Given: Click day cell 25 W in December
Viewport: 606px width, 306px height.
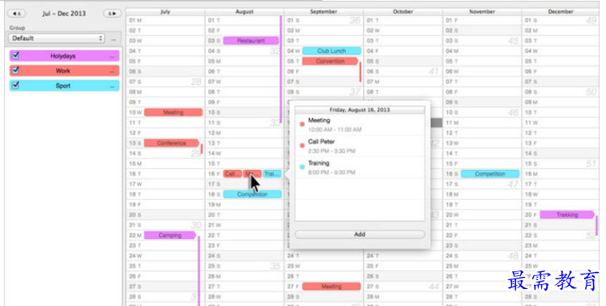Looking at the screenshot, I should pyautogui.click(x=561, y=266).
